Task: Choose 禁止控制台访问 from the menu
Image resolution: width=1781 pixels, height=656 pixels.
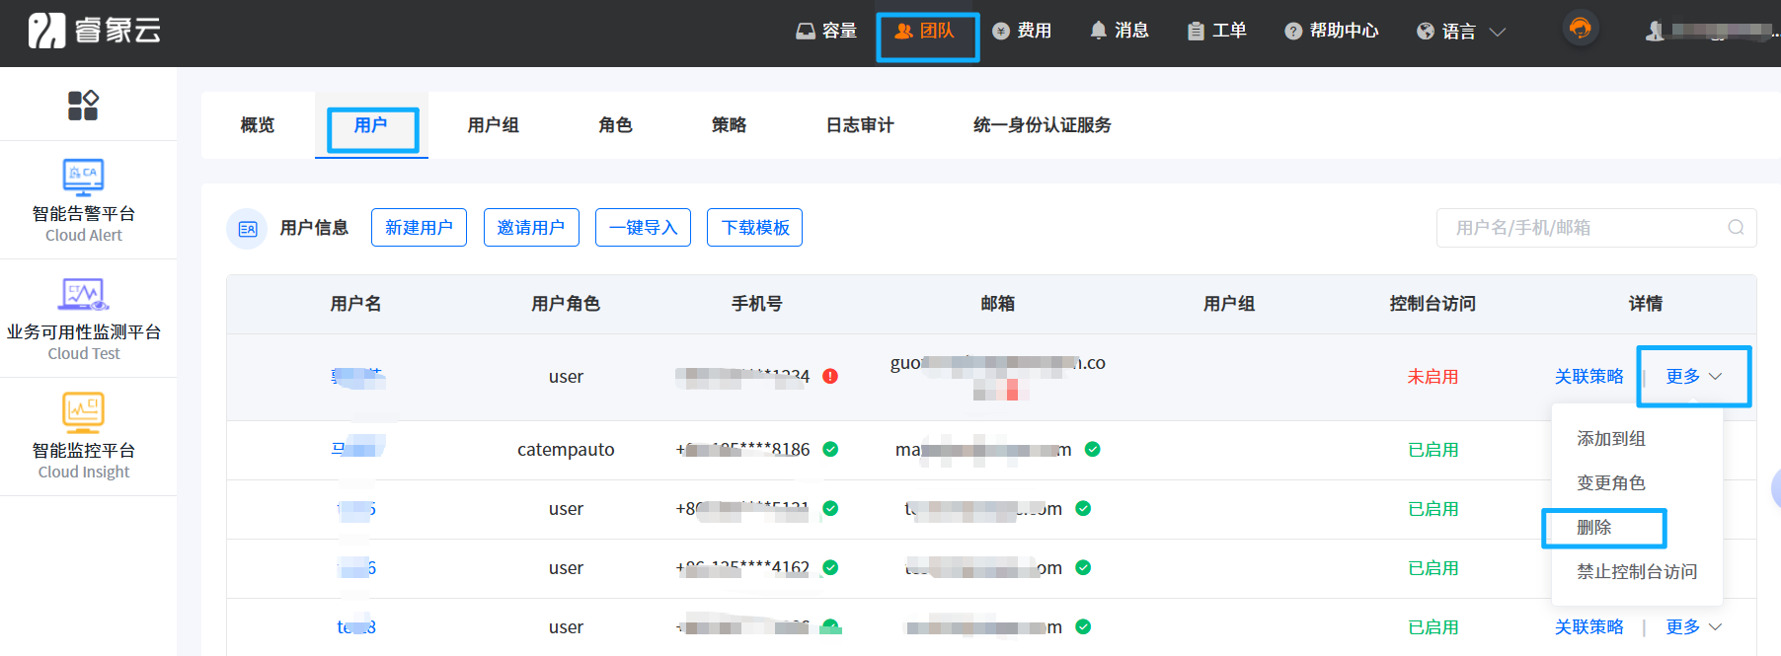Action: [x=1637, y=571]
